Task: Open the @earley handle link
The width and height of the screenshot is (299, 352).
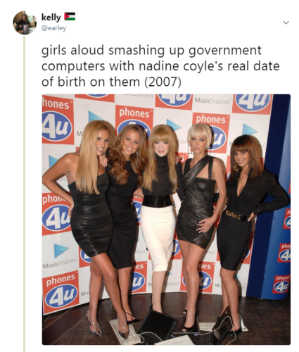Action: pos(53,28)
